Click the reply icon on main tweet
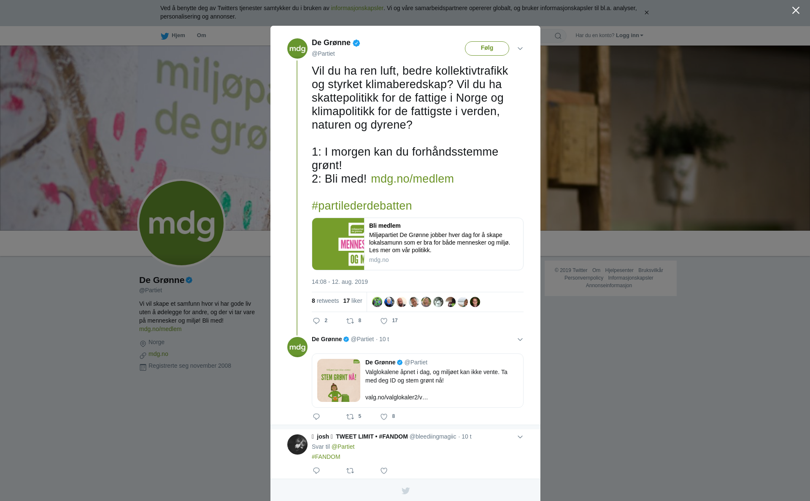 click(x=316, y=321)
